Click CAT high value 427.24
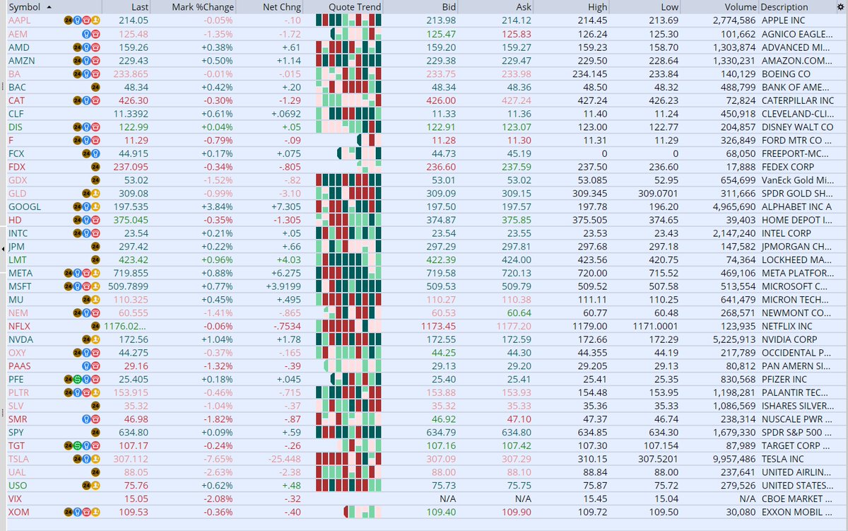The image size is (848, 531). coord(593,100)
